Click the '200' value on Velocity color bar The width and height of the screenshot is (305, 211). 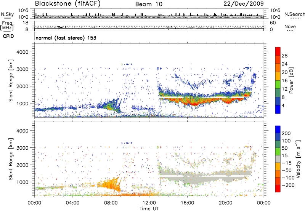tap(286, 133)
